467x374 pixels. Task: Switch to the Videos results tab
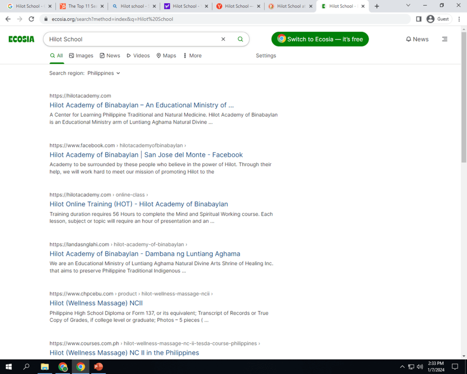click(x=138, y=56)
